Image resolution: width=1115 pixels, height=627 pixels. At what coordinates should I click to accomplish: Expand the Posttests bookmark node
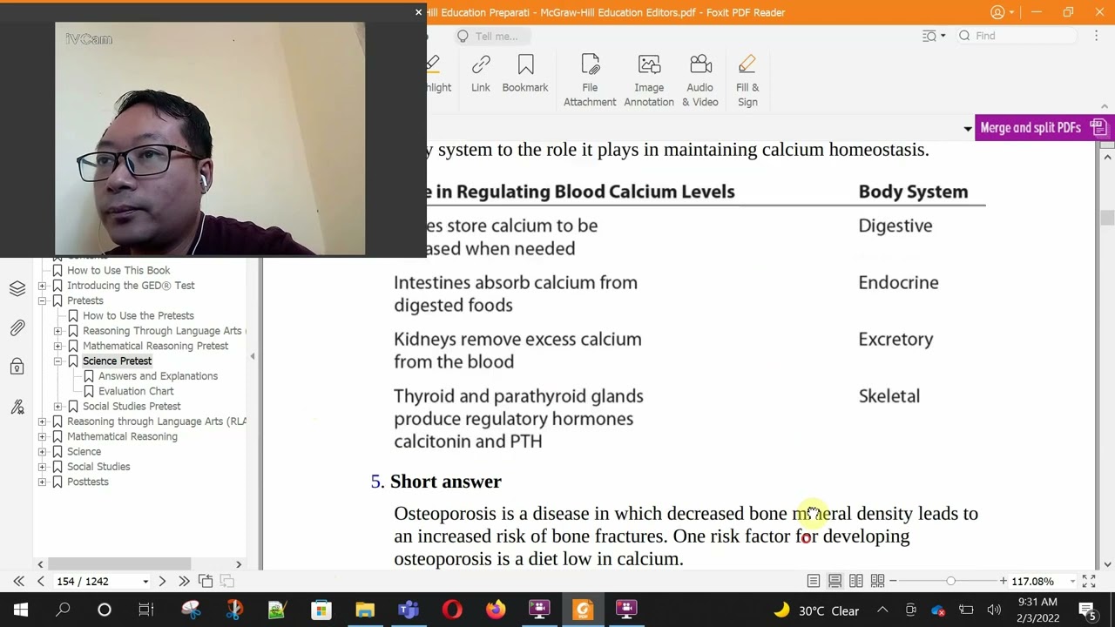pyautogui.click(x=42, y=482)
